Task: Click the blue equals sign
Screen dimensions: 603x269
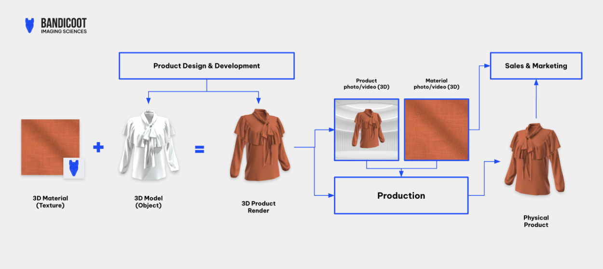Action: [199, 150]
